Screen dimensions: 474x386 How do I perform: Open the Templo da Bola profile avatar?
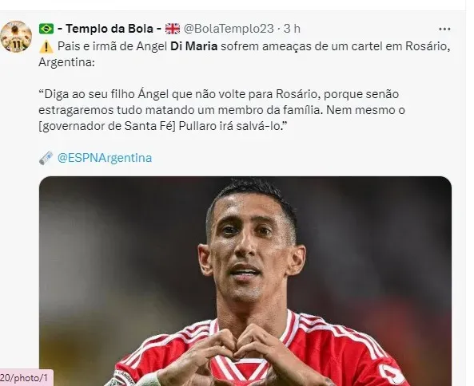[16, 37]
